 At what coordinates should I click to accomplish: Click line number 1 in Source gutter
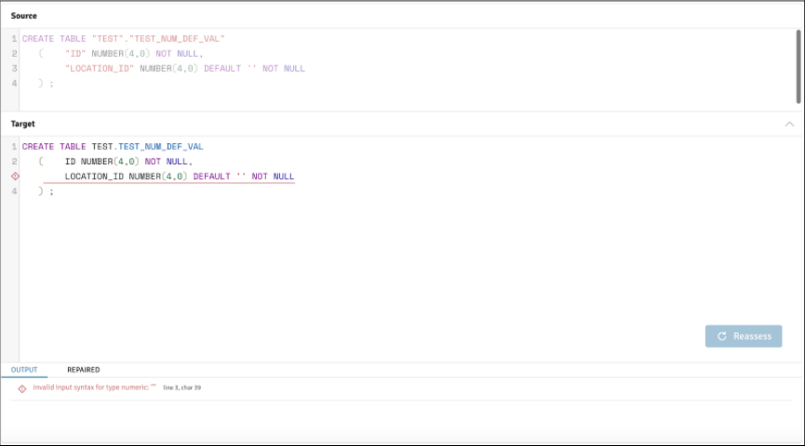pos(14,39)
